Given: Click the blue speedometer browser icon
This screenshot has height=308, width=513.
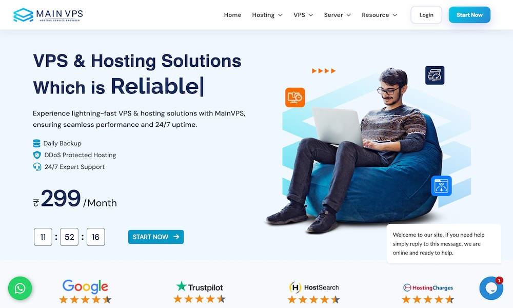Looking at the screenshot, I should (x=441, y=186).
